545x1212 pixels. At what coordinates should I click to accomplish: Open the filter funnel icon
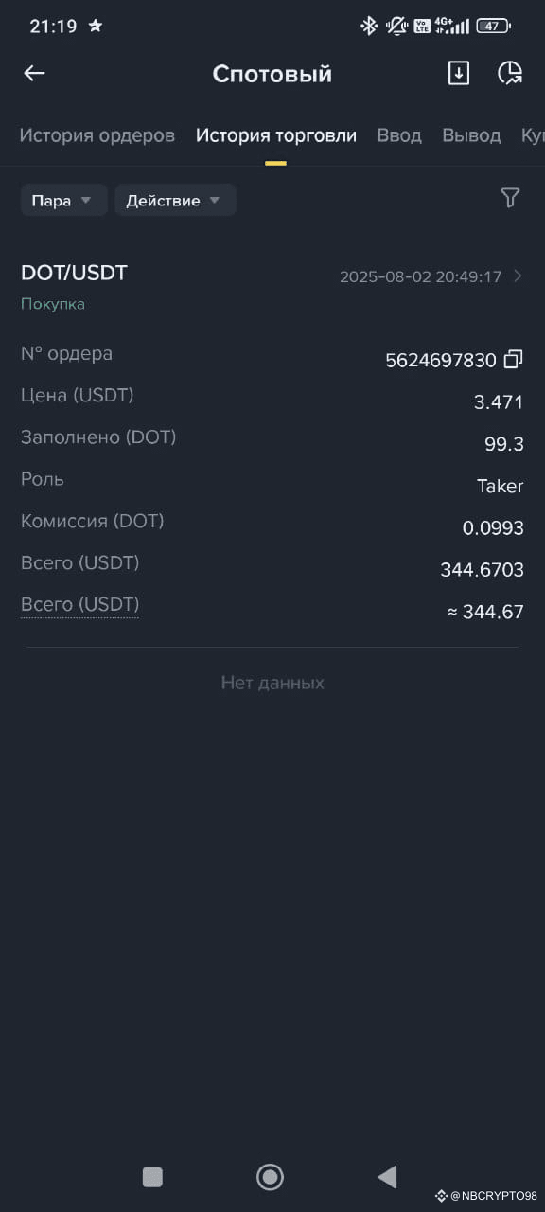[510, 197]
